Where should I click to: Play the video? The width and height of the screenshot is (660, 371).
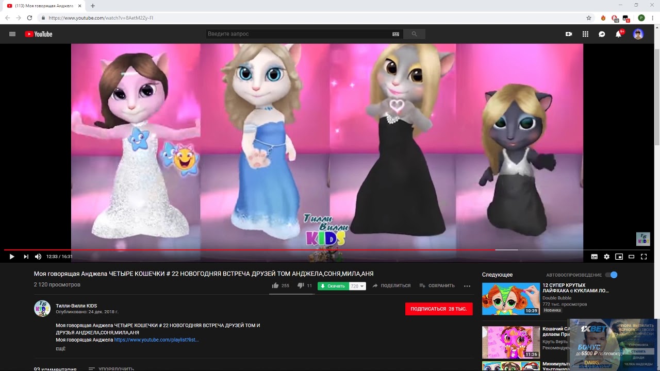[11, 257]
